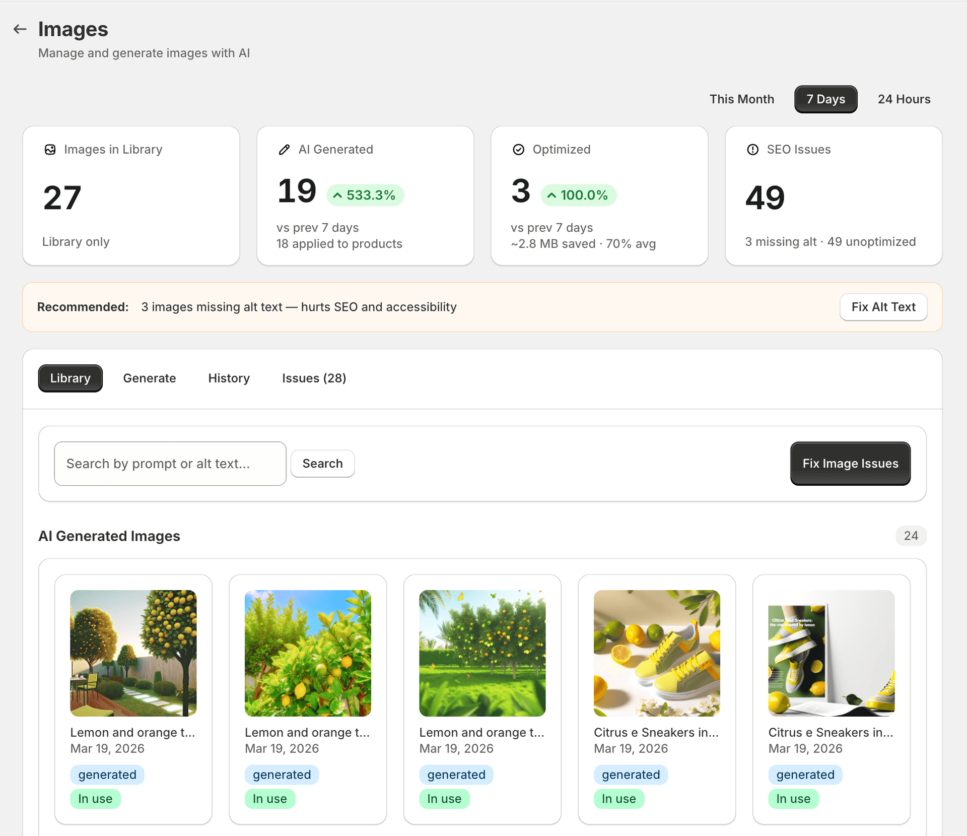Screen dimensions: 967x836
Task: Switch to the 24 Hours view
Action: point(904,99)
